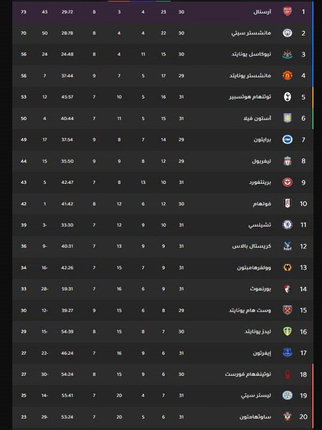
Task: Click the Brighton club crest
Action: (x=287, y=140)
